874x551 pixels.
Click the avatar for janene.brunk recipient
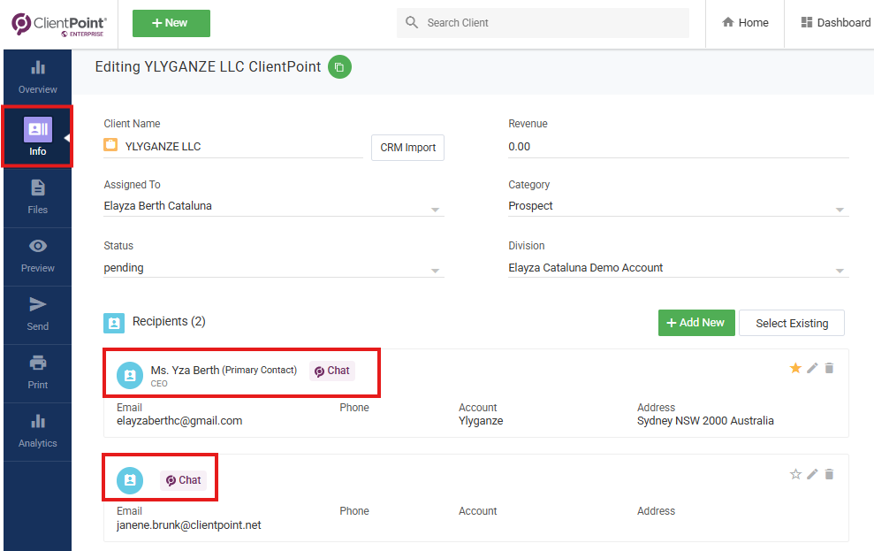pyautogui.click(x=130, y=480)
